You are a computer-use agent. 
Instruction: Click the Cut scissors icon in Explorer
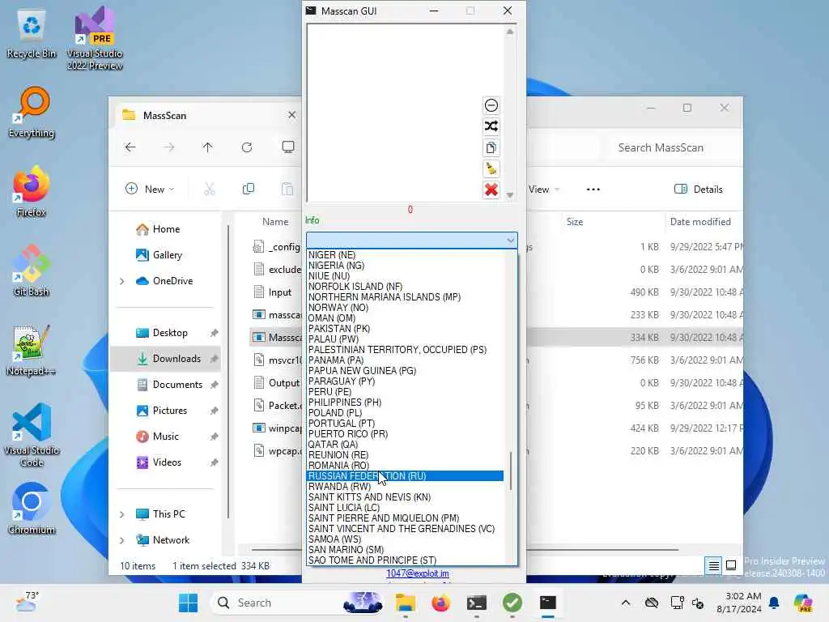click(210, 189)
